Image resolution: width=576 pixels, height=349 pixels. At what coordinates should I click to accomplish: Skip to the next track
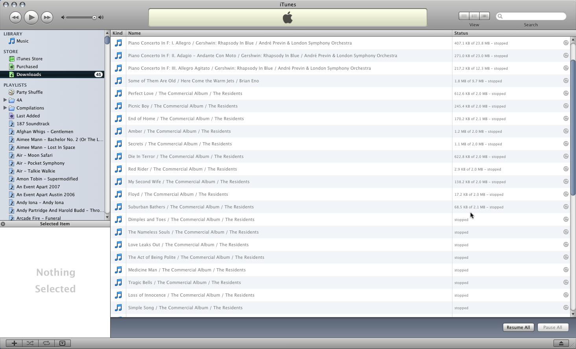(47, 17)
